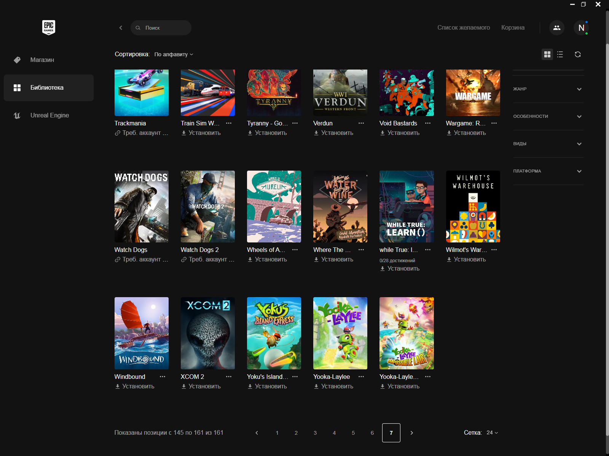
Task: Click the Поиск search field
Action: pyautogui.click(x=161, y=28)
